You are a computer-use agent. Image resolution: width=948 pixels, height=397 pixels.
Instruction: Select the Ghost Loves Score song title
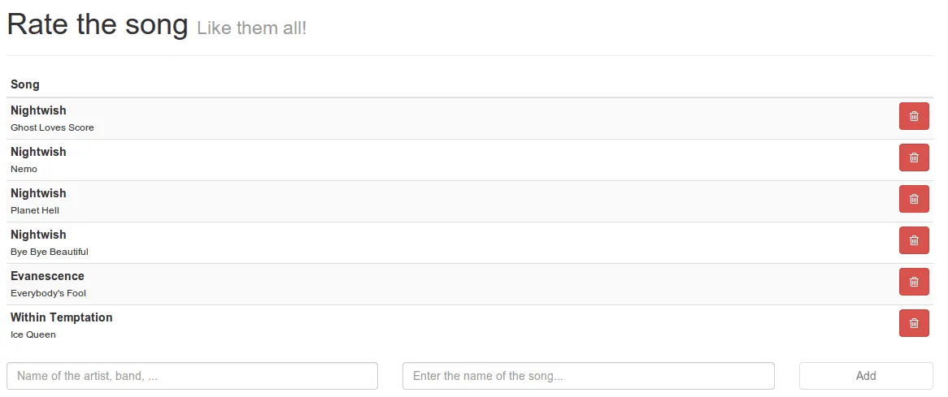[52, 127]
